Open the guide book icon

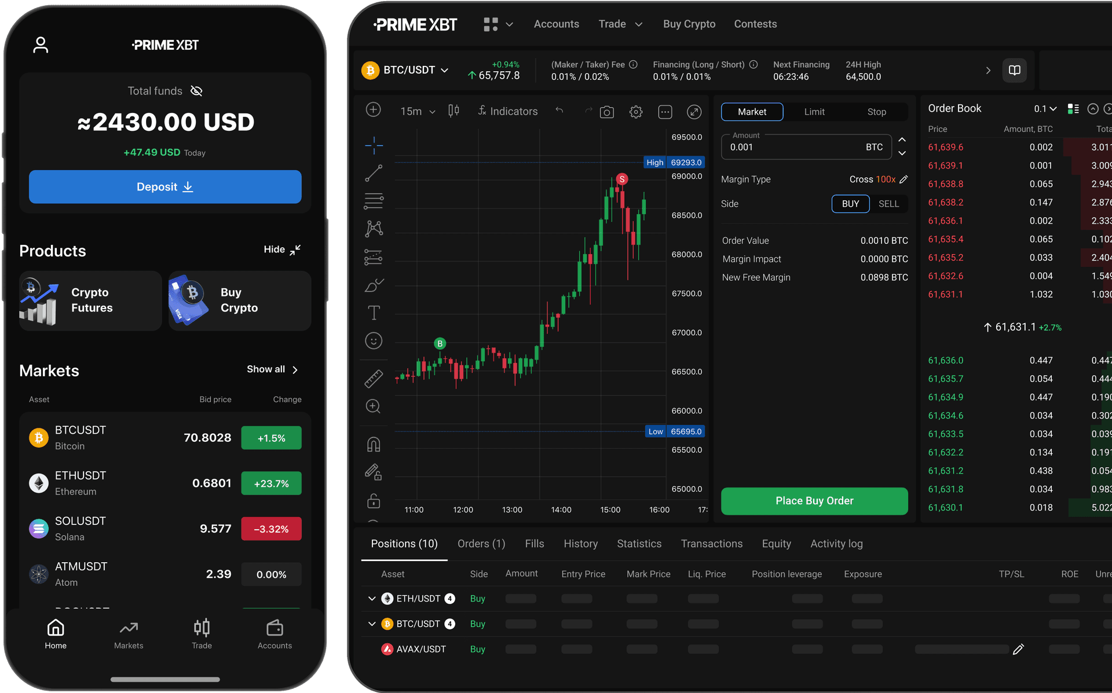(x=1015, y=70)
